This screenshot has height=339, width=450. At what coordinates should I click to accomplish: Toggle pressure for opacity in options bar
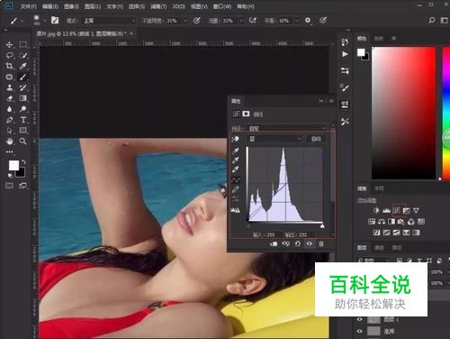[x=196, y=20]
